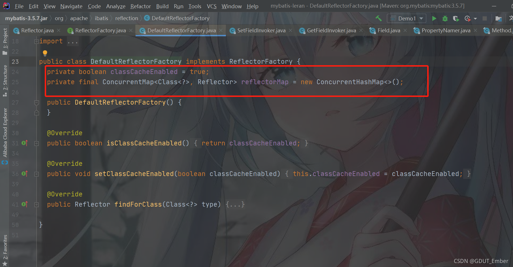Viewport: 513px width, 267px height.
Task: Click the mybatis-3.5.7.jar breadcrumb
Action: [x=26, y=18]
